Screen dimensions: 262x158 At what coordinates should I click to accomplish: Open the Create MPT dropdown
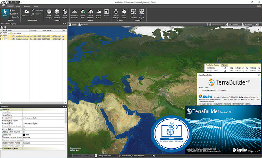[83, 13]
